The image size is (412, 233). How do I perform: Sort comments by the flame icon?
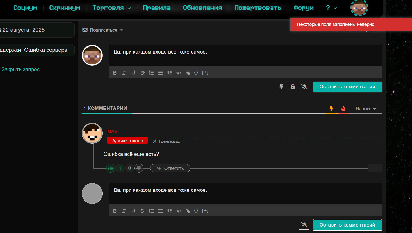click(343, 108)
